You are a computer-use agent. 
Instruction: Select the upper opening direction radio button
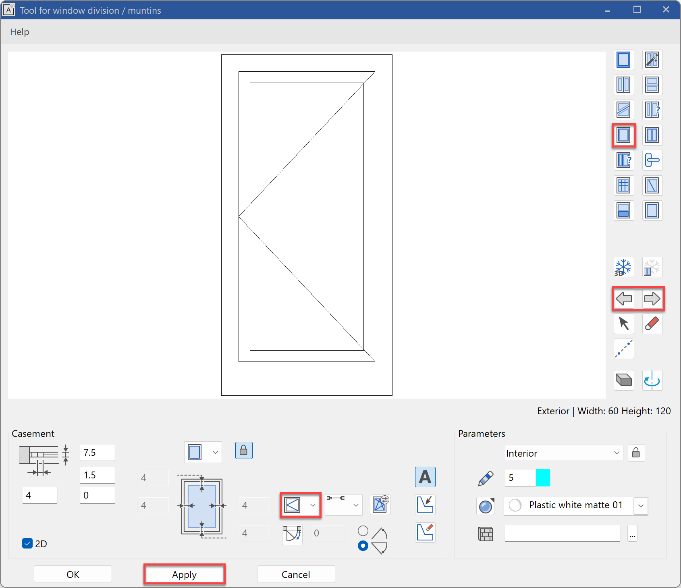coord(363,531)
